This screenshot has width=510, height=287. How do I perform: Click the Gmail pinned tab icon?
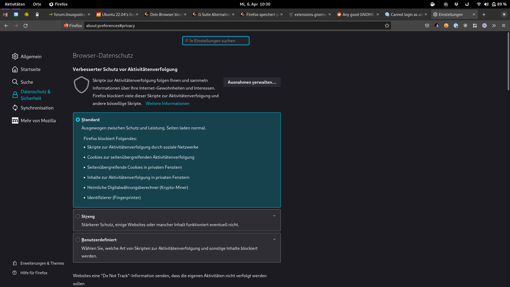(x=5, y=14)
